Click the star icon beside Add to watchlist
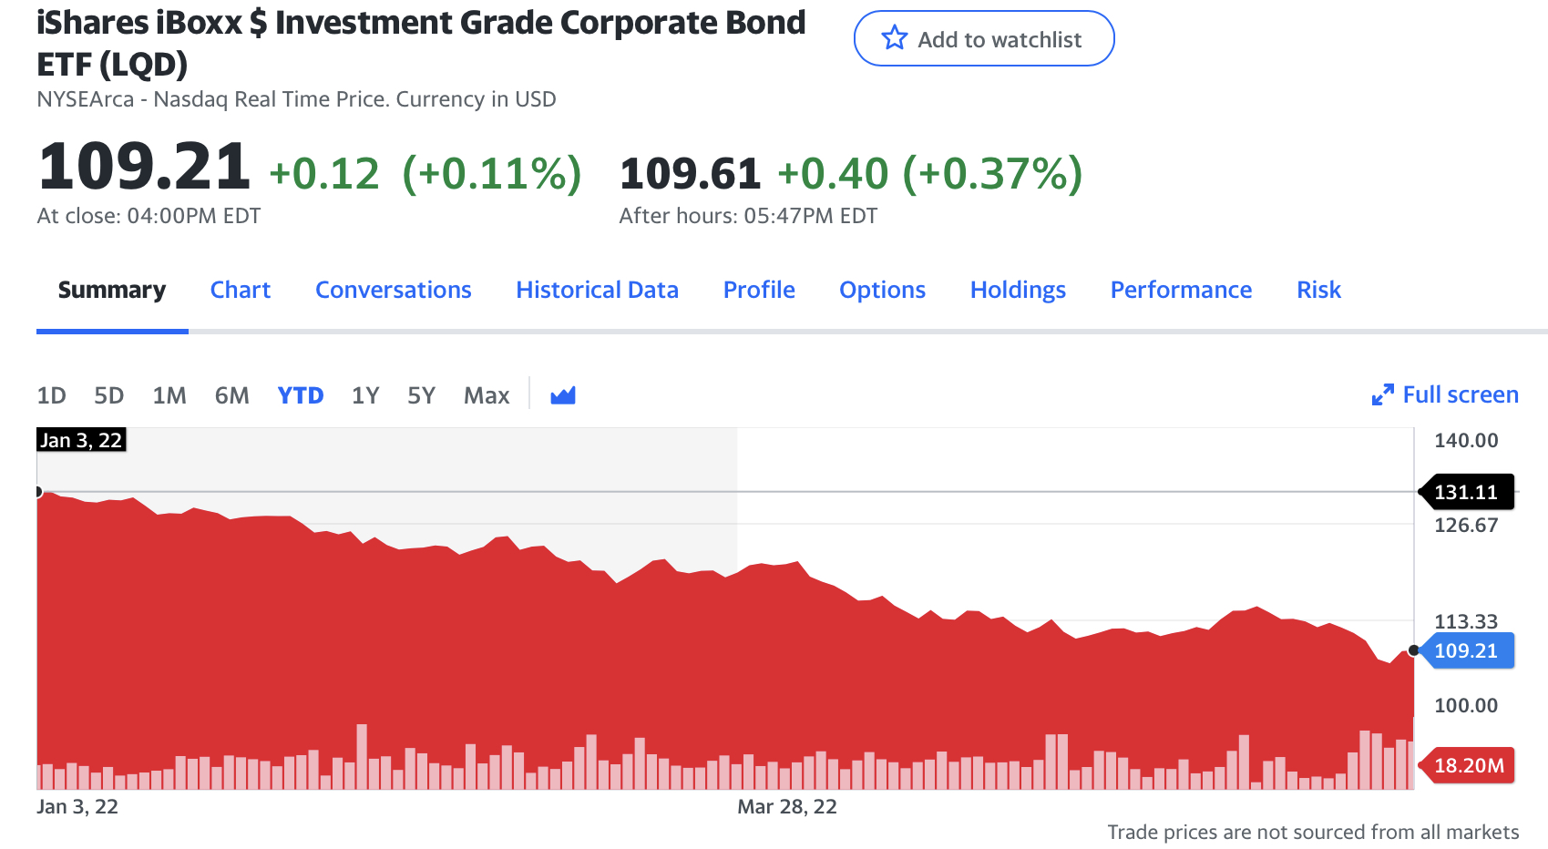This screenshot has height=849, width=1548. (895, 38)
